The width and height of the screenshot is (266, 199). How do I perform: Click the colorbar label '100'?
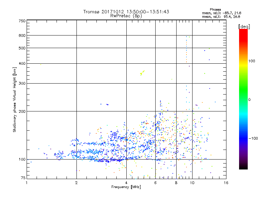[x=252, y=61]
